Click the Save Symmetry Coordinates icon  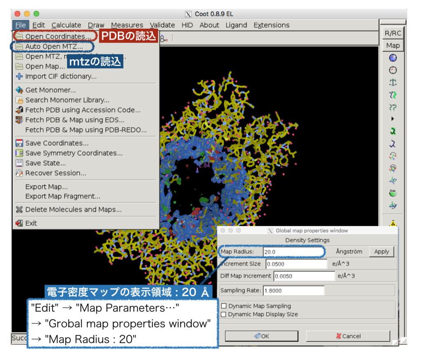(19, 153)
